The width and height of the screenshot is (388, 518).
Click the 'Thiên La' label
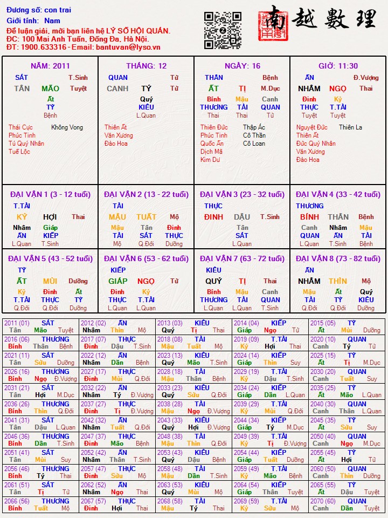click(x=350, y=127)
